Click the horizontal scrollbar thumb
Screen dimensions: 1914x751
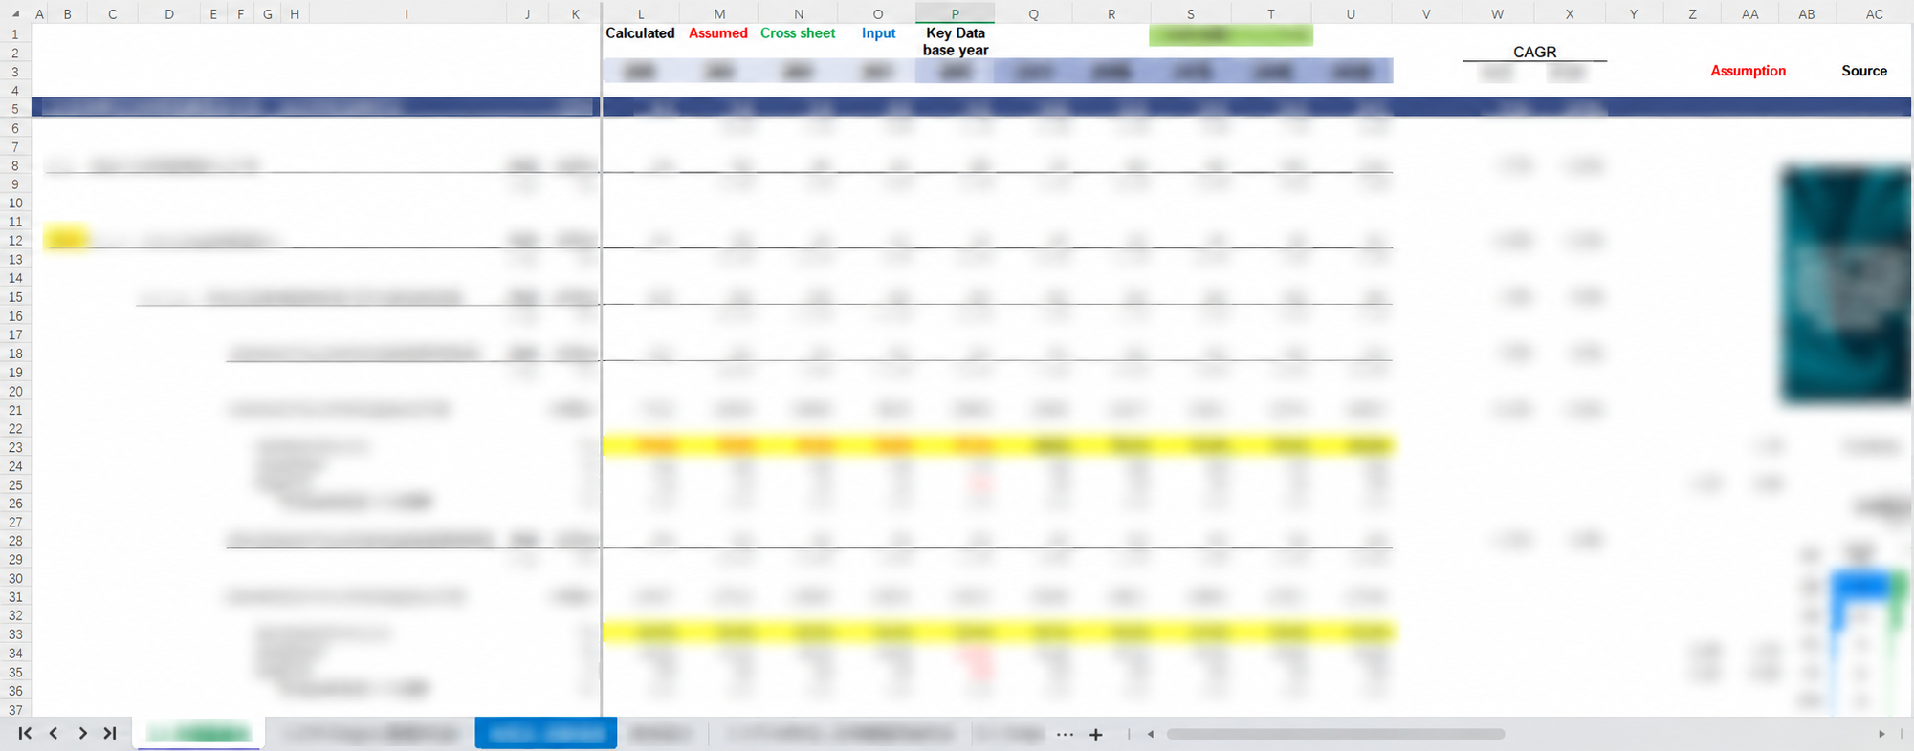tap(1335, 734)
